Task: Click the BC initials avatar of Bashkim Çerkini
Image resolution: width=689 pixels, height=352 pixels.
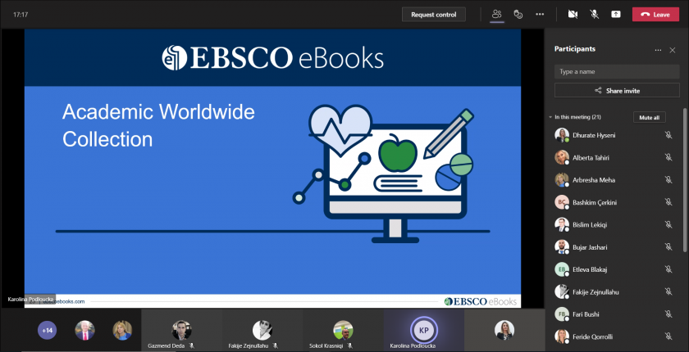Action: click(562, 202)
